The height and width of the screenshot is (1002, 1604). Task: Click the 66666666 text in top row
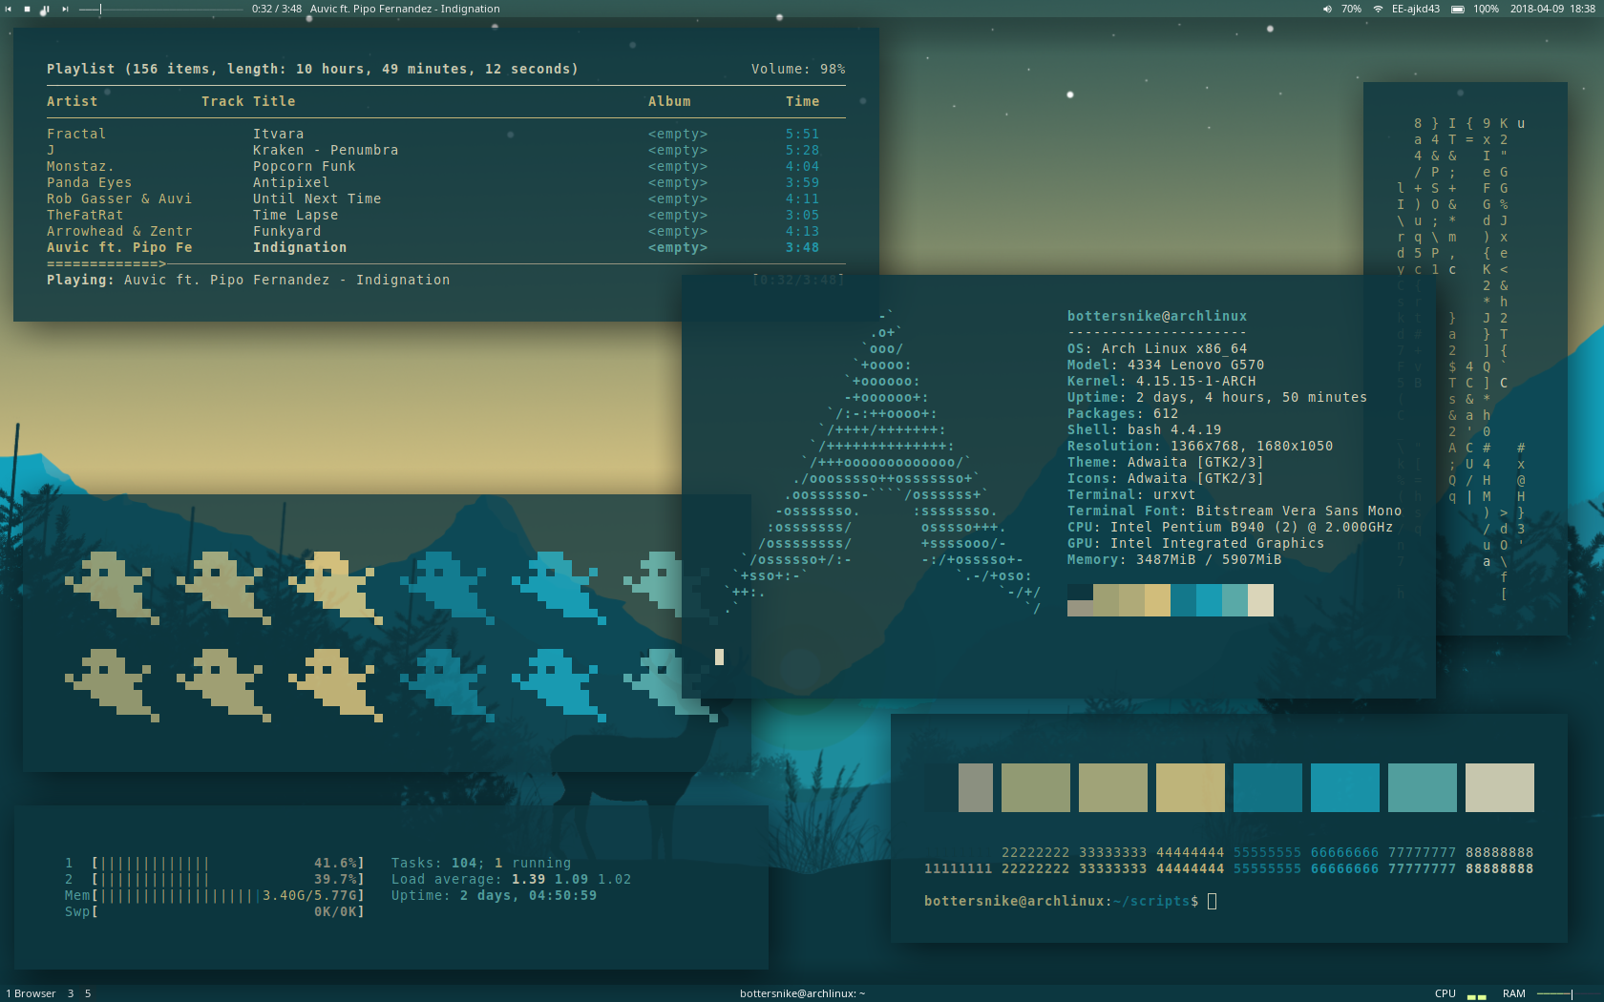click(x=1344, y=852)
